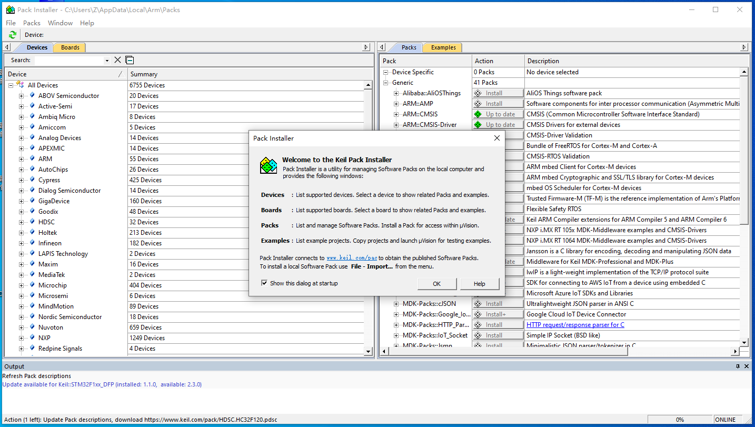Open the Window menu

pos(61,23)
